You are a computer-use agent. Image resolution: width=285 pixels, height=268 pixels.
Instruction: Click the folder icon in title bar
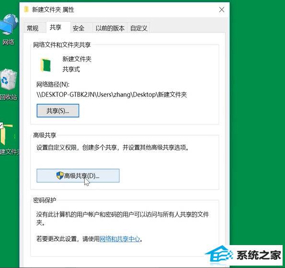26,10
